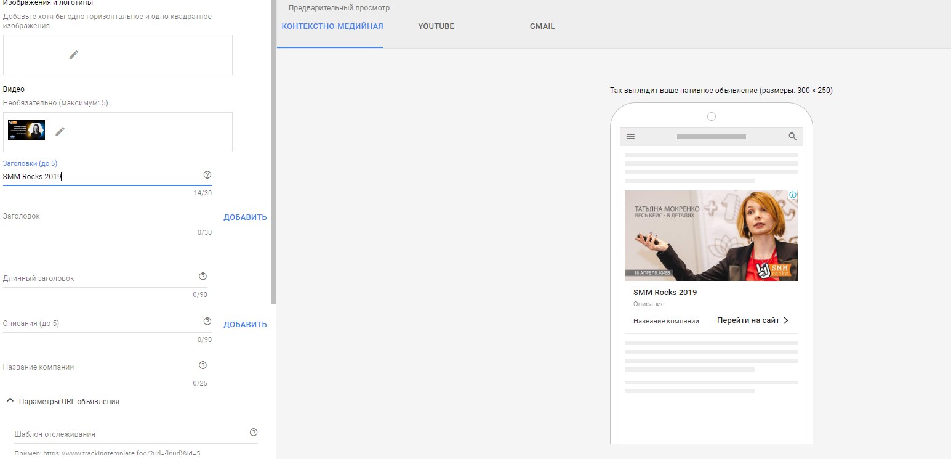Click the hamburger menu in phone preview
This screenshot has height=459, width=951.
pos(630,137)
